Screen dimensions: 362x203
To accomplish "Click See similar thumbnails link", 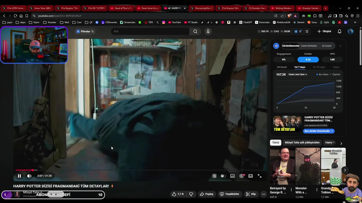I will coord(319,131).
